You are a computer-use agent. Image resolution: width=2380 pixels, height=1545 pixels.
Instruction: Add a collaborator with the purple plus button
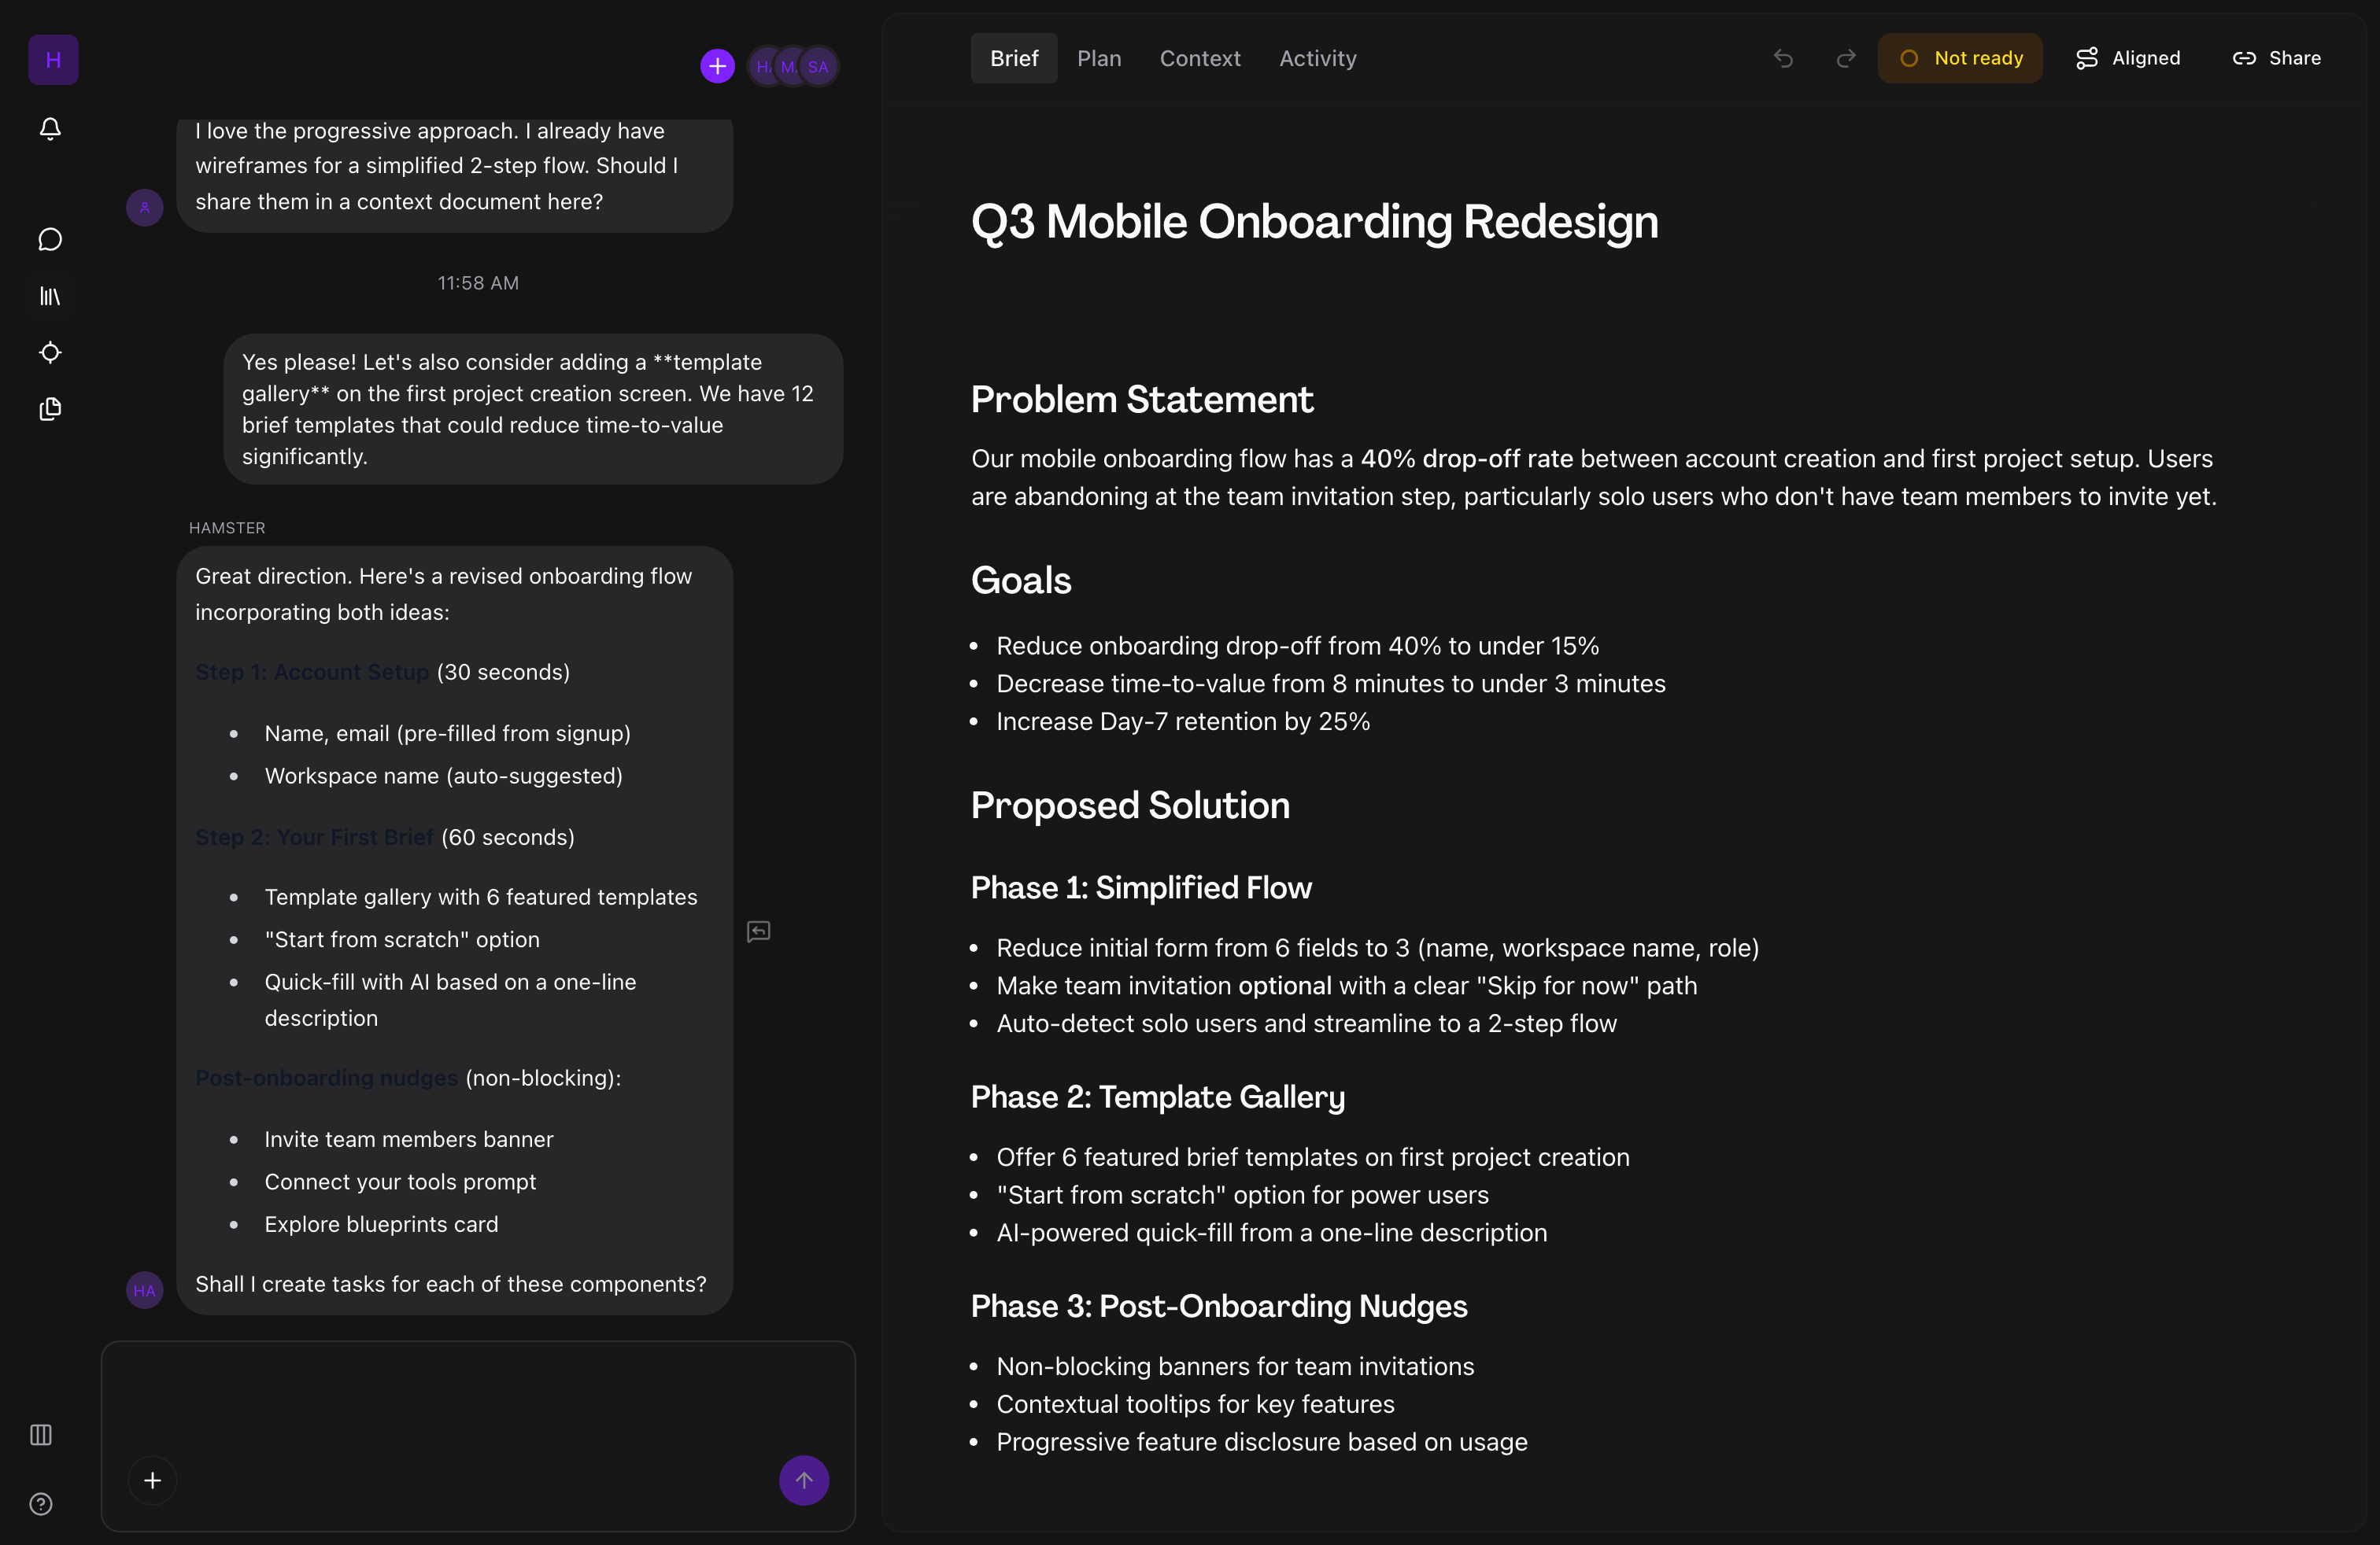(x=716, y=66)
